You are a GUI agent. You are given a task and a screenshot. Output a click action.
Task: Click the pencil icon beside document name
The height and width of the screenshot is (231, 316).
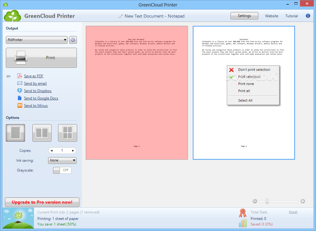(x=120, y=16)
